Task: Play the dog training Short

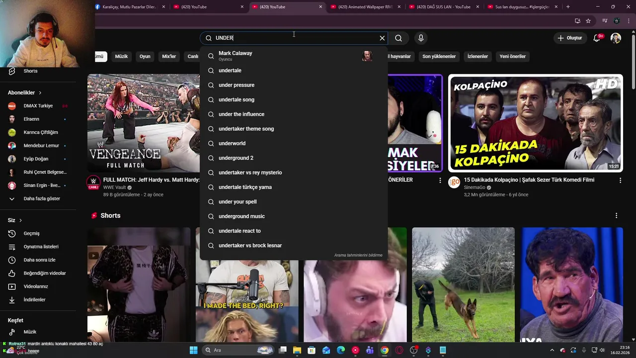Action: (463, 285)
